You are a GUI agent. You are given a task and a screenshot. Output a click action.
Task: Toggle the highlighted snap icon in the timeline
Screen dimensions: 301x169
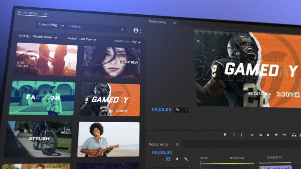[x=168, y=160]
